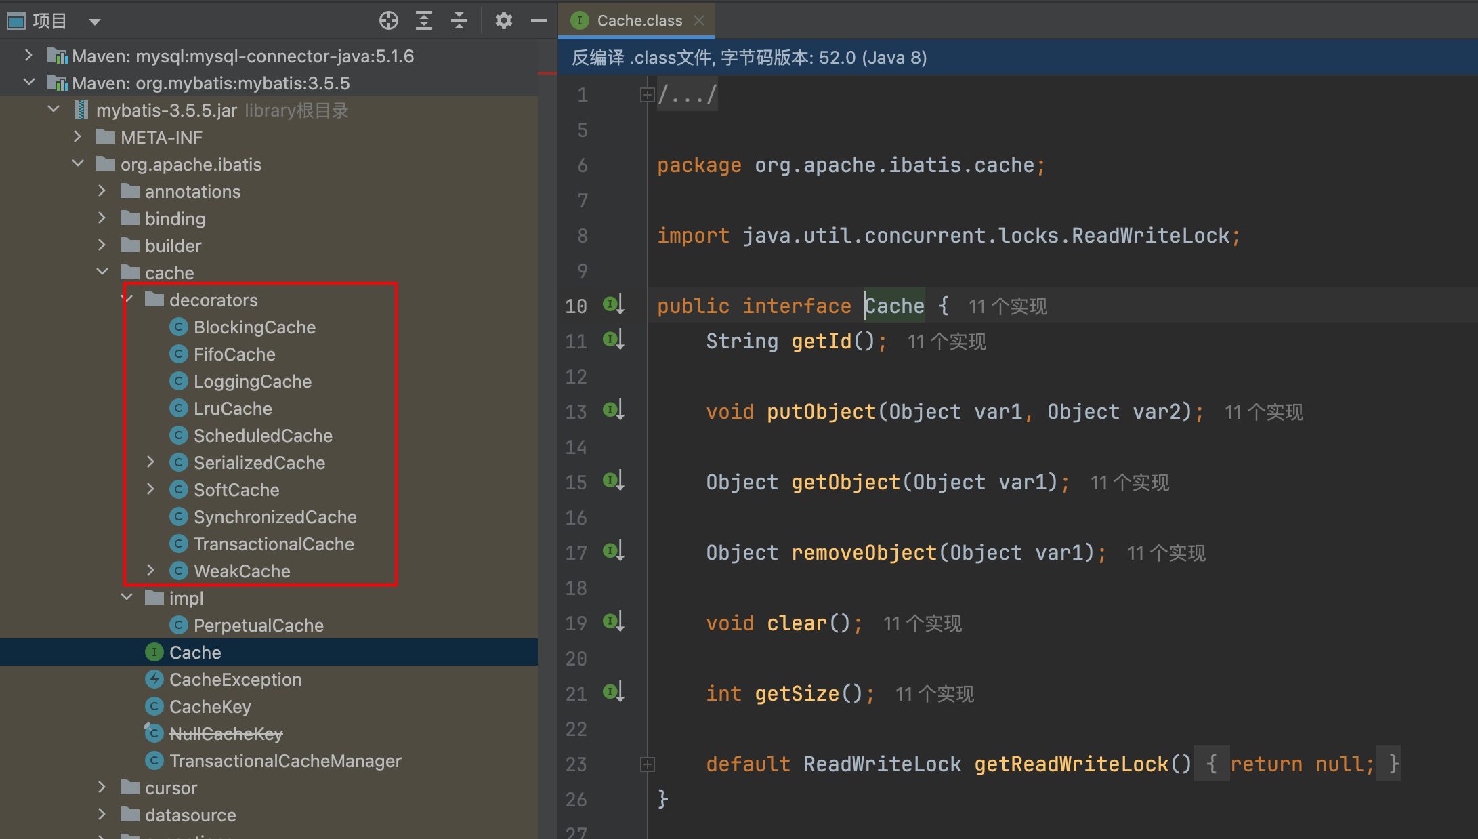Click the decorators folder
Image resolution: width=1478 pixels, height=839 pixels.
pos(213,300)
